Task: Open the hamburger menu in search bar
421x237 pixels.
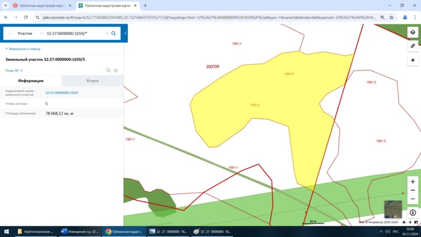Action: tap(10, 33)
